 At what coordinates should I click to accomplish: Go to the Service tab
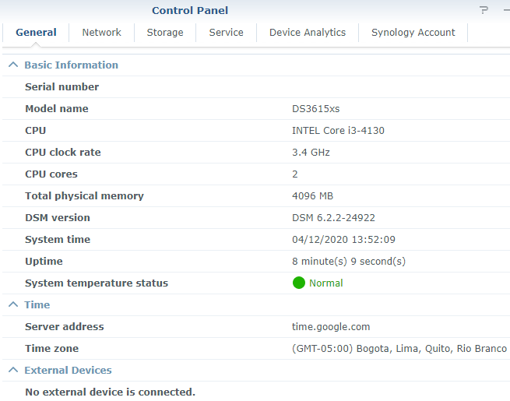226,33
